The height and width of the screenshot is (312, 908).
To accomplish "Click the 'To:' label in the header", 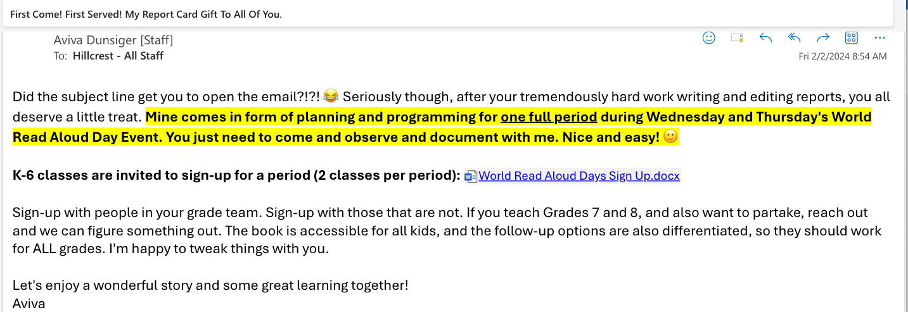I will pos(61,56).
